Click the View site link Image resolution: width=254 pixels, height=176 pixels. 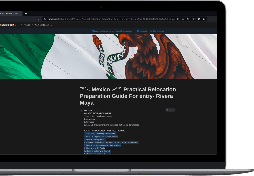(x=142, y=31)
